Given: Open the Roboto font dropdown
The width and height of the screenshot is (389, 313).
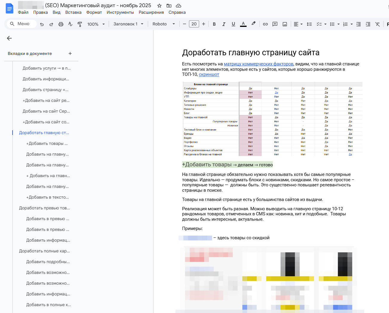Looking at the screenshot, I should click(163, 24).
